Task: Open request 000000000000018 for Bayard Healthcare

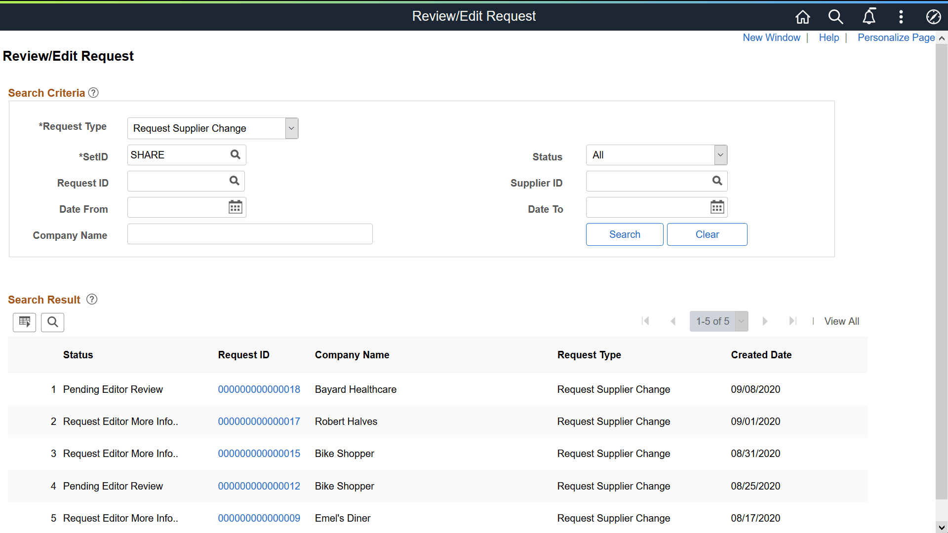Action: point(259,389)
